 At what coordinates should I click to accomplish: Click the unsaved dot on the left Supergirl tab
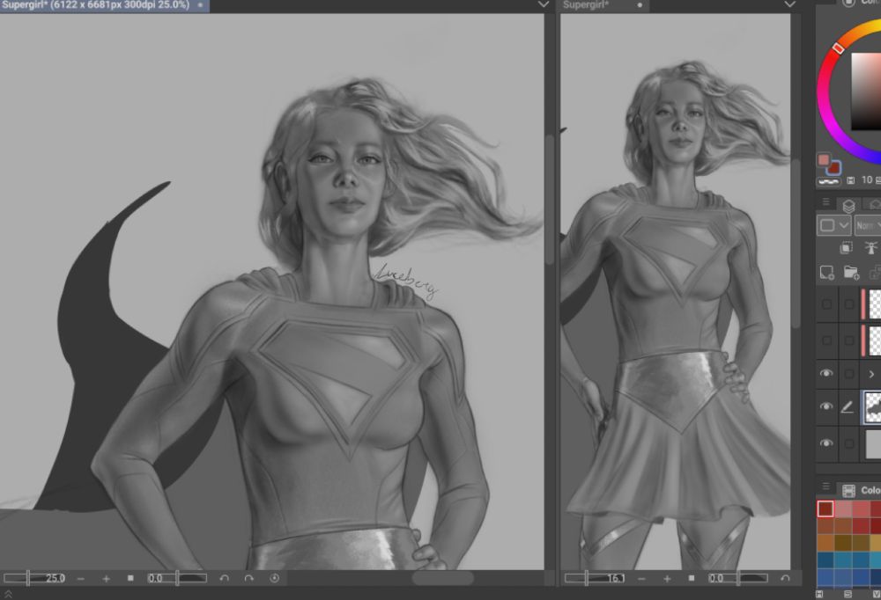coord(200,5)
